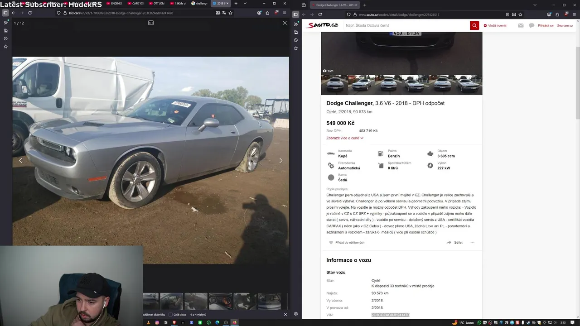
Task: Switch to the challenger Google search tab
Action: (x=199, y=4)
